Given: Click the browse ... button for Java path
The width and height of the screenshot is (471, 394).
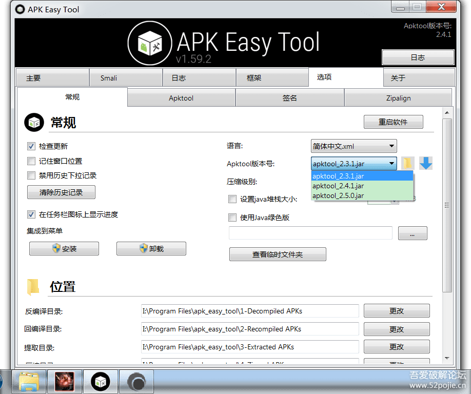Looking at the screenshot, I should pos(413,233).
